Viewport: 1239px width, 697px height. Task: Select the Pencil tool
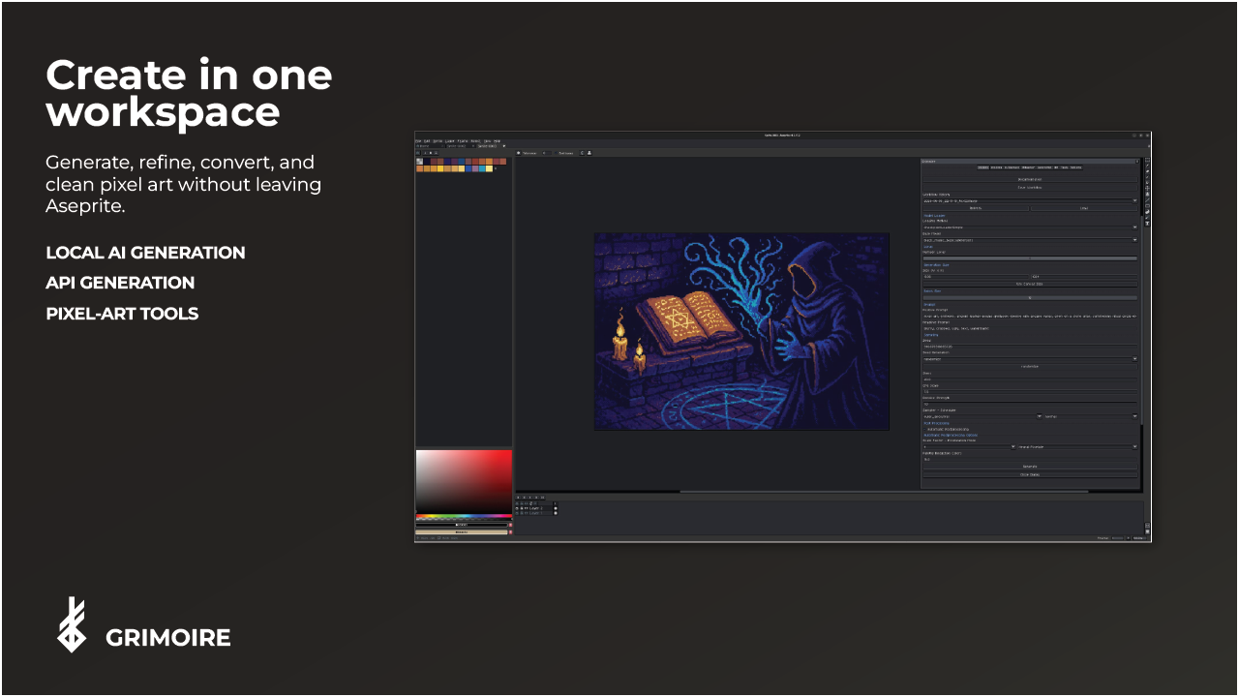click(x=1147, y=166)
